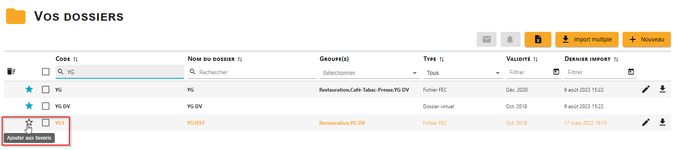675x150 pixels.
Task: Download the YG dossier row
Action: (x=663, y=89)
